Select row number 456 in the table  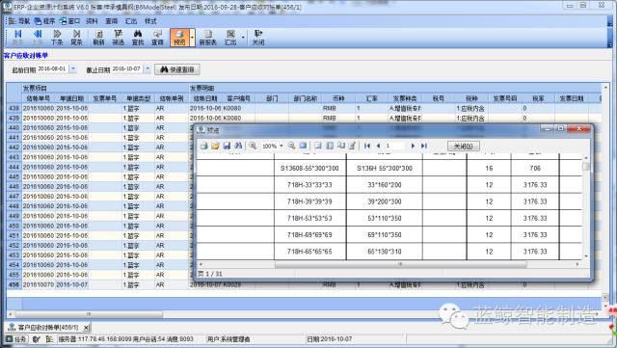click(x=13, y=284)
